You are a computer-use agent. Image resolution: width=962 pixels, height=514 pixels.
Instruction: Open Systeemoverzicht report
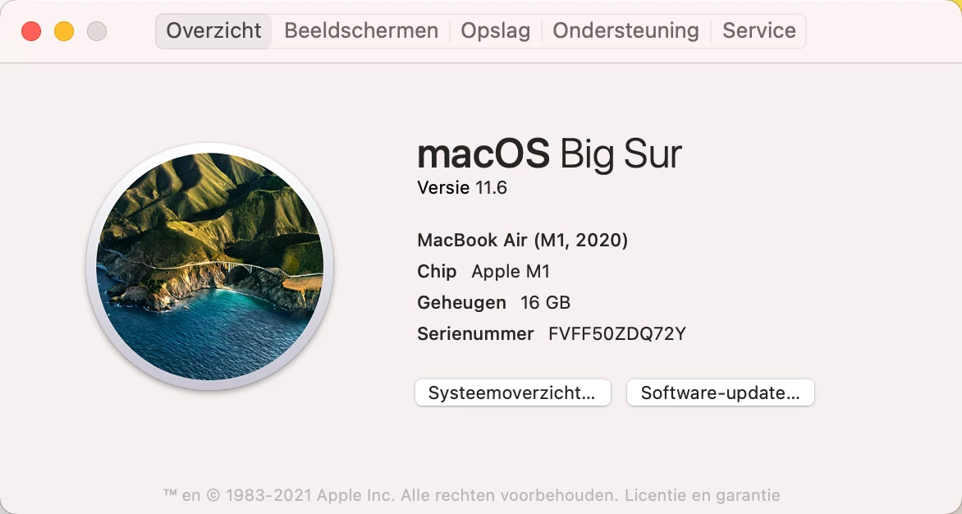[x=512, y=392]
